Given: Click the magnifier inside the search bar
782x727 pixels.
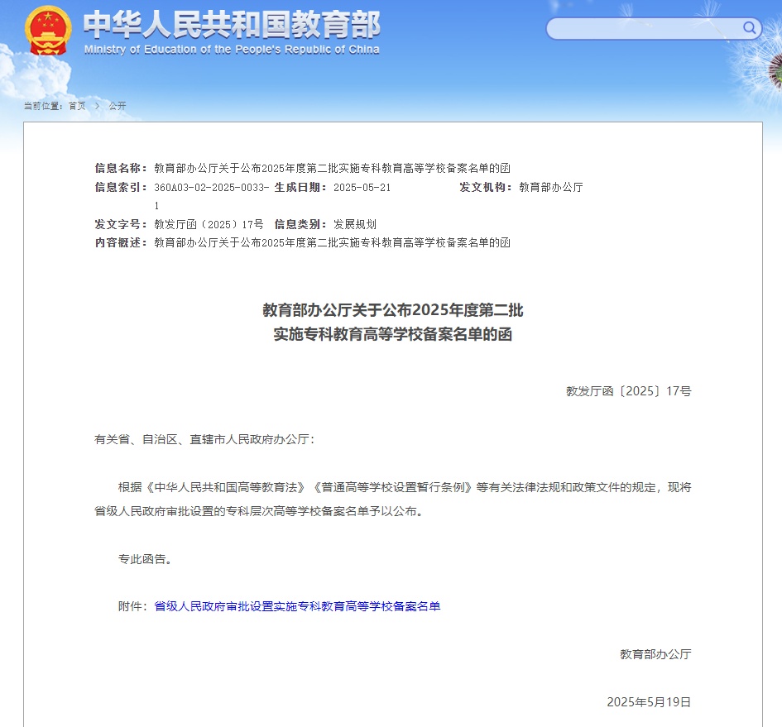Looking at the screenshot, I should coord(748,28).
